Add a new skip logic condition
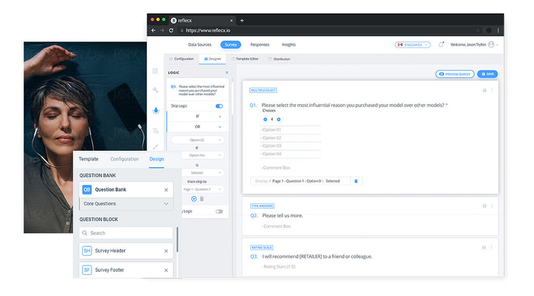 (x=194, y=199)
